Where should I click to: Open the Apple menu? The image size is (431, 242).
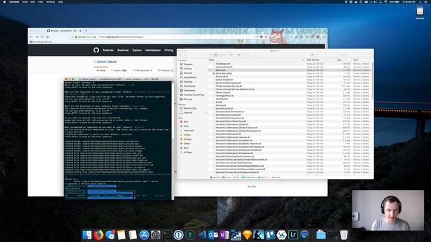[5, 1]
